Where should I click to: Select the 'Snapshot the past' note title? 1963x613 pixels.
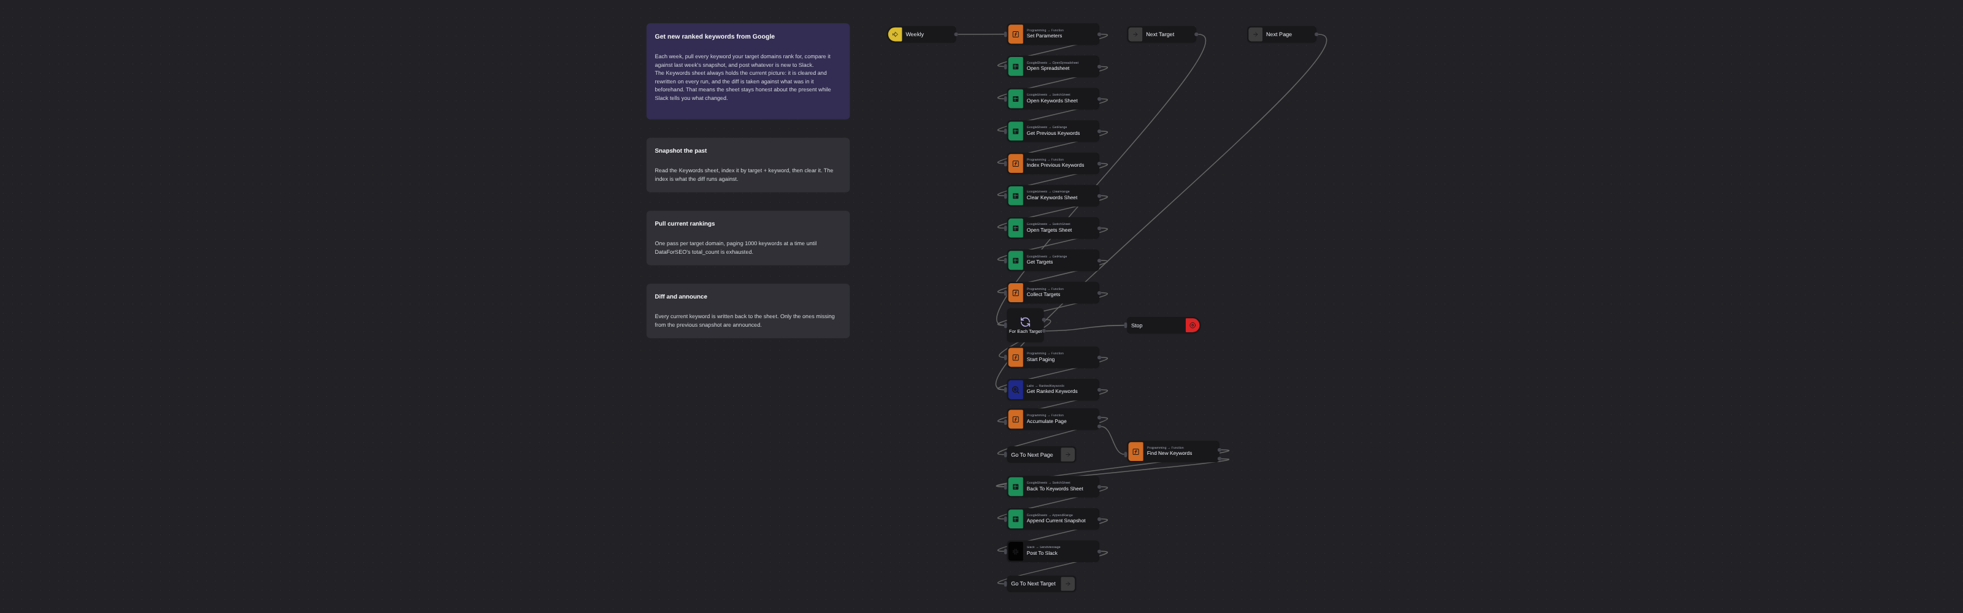coord(680,151)
